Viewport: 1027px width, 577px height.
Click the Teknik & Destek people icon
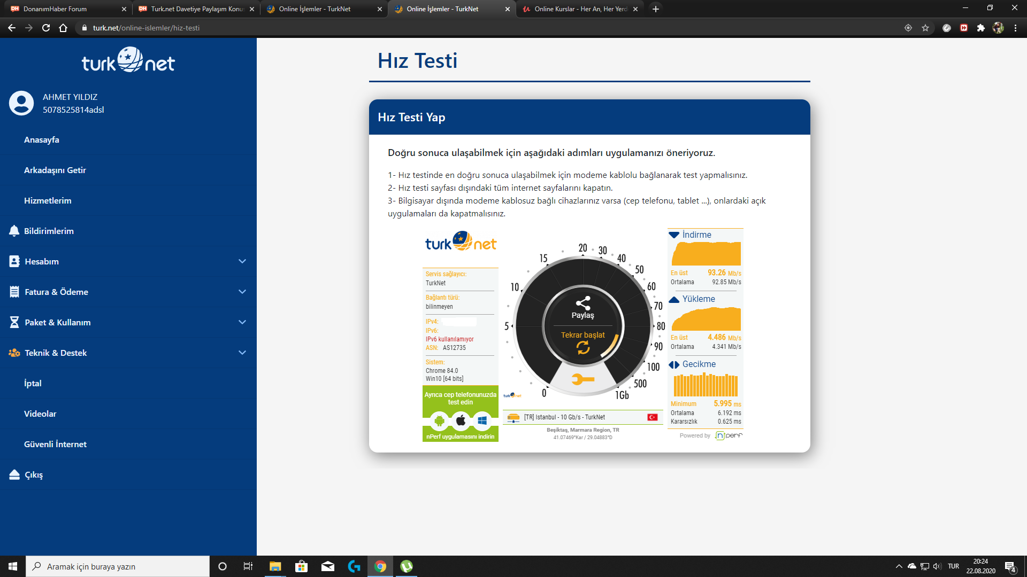[x=14, y=353]
